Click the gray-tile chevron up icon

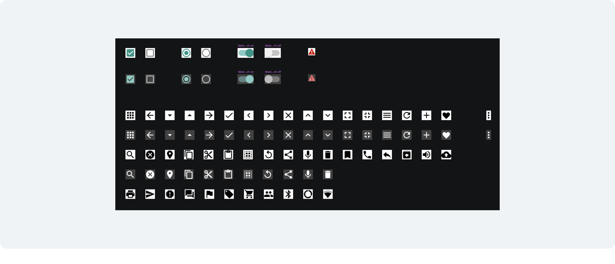click(x=308, y=135)
